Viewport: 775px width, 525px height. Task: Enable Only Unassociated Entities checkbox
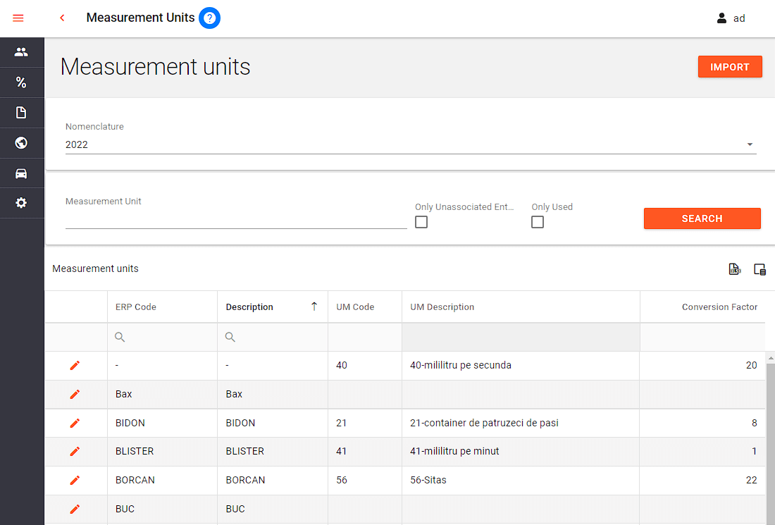[421, 222]
